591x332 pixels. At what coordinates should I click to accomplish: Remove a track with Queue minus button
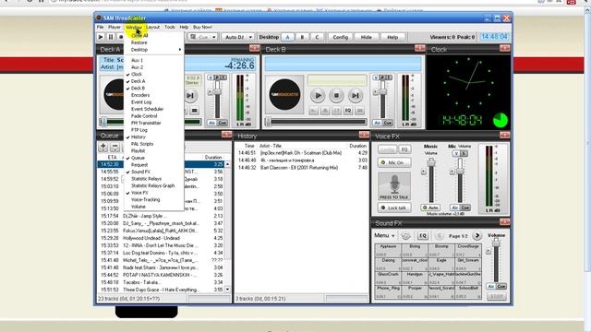[115, 147]
